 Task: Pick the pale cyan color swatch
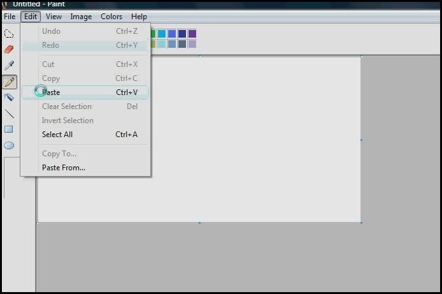click(162, 44)
